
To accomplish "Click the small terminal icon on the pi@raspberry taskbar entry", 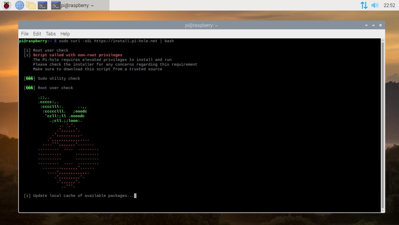I will coord(56,5).
